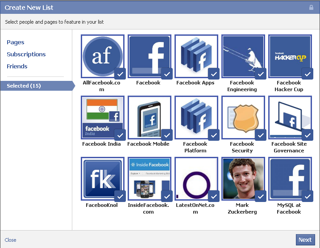Choose the Facebook Engineering bird icon
Screen dimensions: 320x248
tap(243, 56)
